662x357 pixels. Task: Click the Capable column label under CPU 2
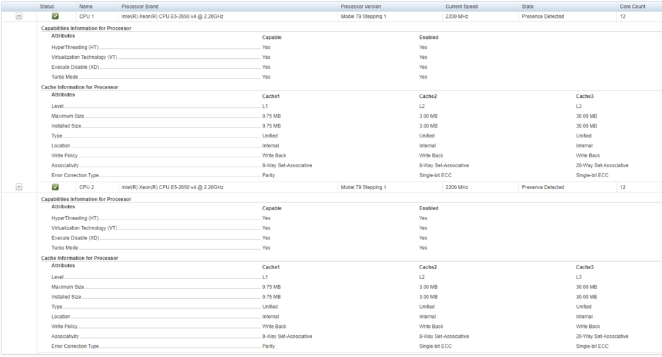271,208
